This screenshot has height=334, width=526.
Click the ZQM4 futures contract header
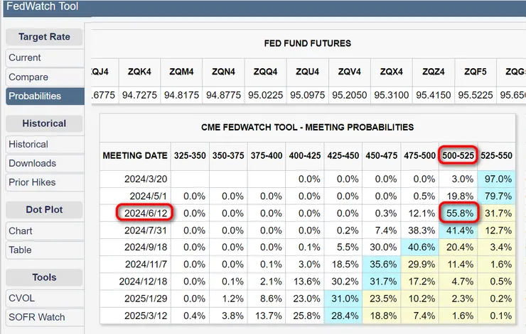point(181,71)
